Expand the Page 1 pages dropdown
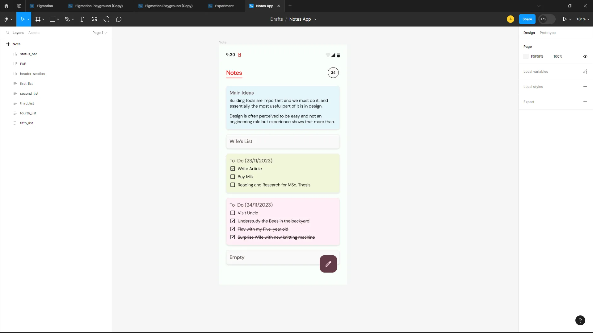Viewport: 593px width, 333px height. point(99,33)
